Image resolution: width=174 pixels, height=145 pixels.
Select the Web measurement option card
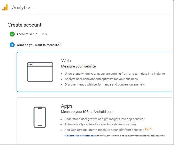tap(94, 72)
